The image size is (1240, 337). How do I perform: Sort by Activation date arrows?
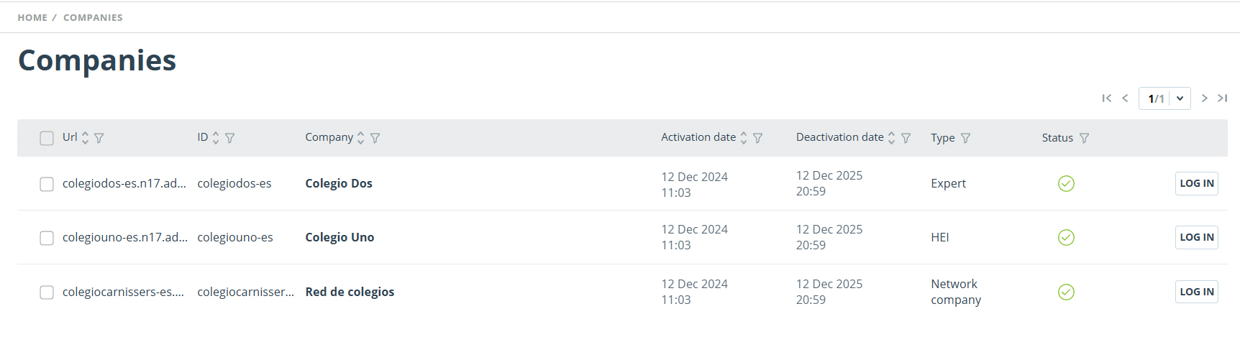tap(744, 138)
